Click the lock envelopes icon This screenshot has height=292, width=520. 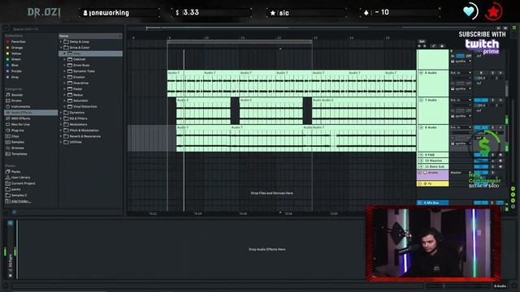(441, 46)
